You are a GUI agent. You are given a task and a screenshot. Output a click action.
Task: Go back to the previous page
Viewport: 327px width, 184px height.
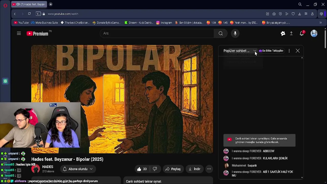(x=15, y=14)
